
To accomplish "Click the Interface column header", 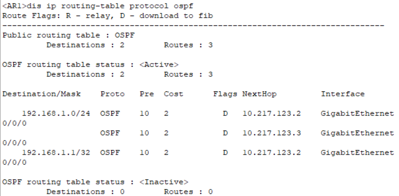I will tap(343, 94).
